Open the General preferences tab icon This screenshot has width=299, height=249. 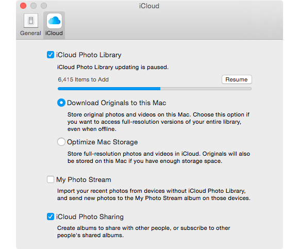31,21
